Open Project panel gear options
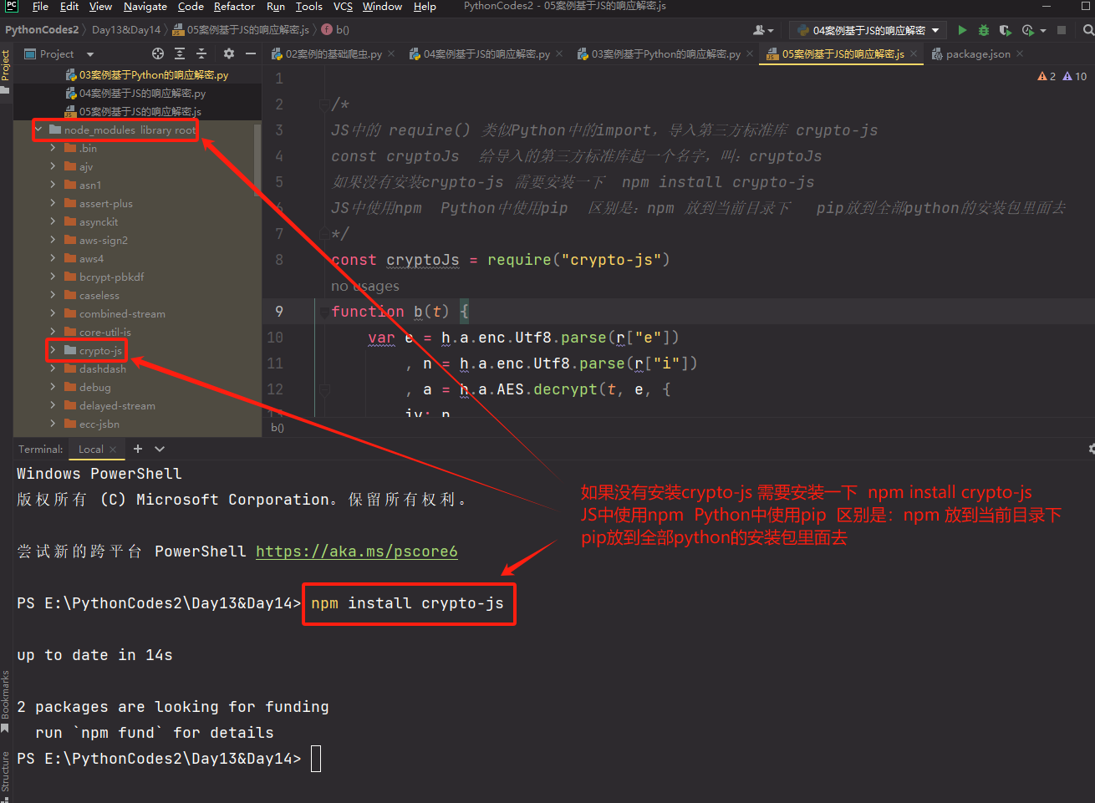 (x=228, y=53)
